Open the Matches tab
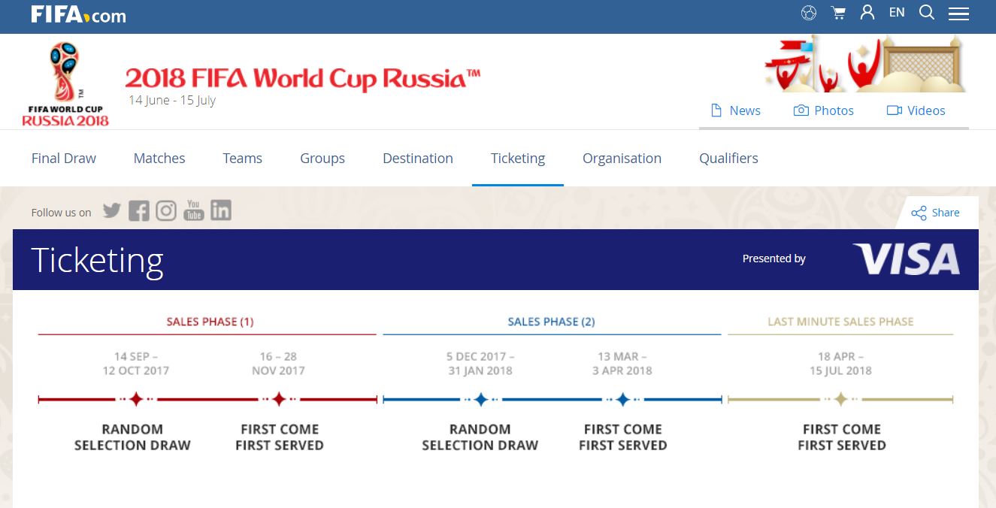This screenshot has height=508, width=996. pyautogui.click(x=159, y=158)
